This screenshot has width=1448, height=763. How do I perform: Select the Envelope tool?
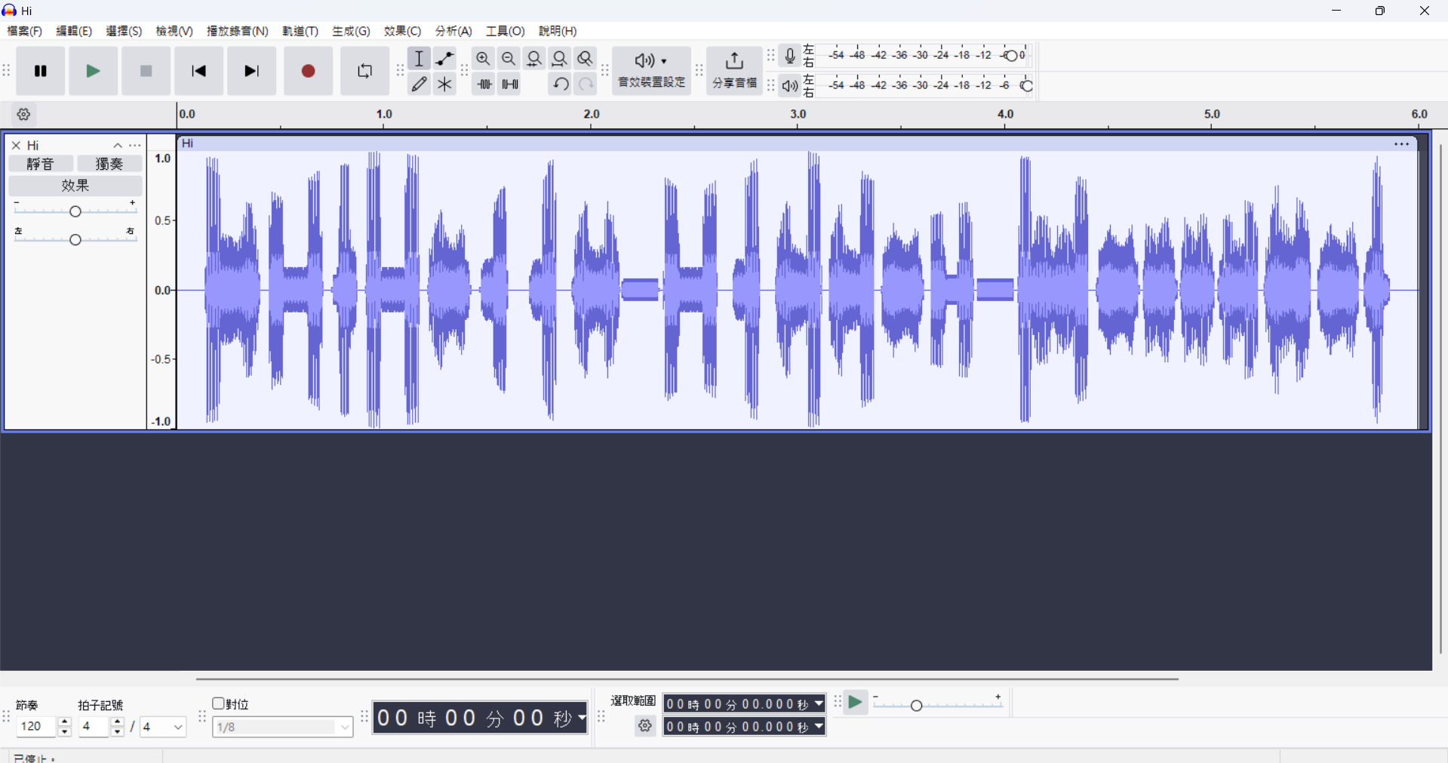(445, 58)
